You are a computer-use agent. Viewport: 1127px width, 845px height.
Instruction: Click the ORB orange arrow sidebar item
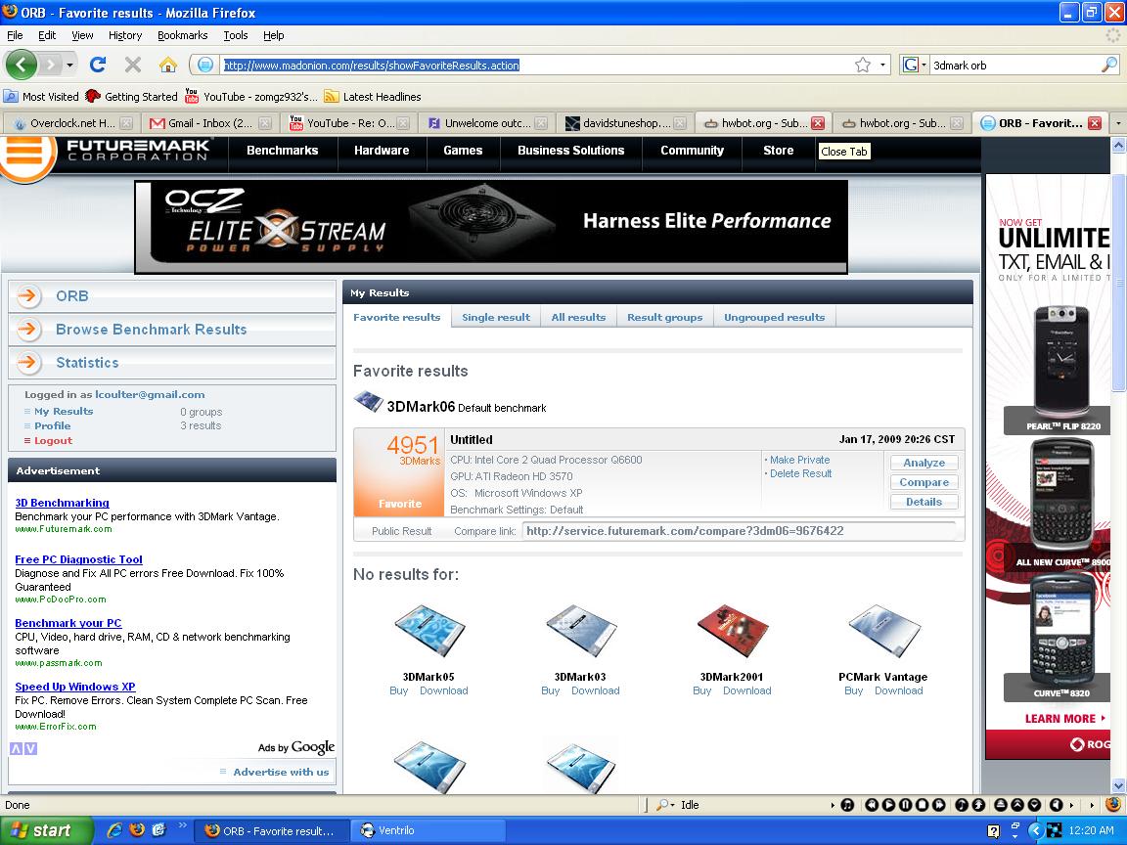172,296
